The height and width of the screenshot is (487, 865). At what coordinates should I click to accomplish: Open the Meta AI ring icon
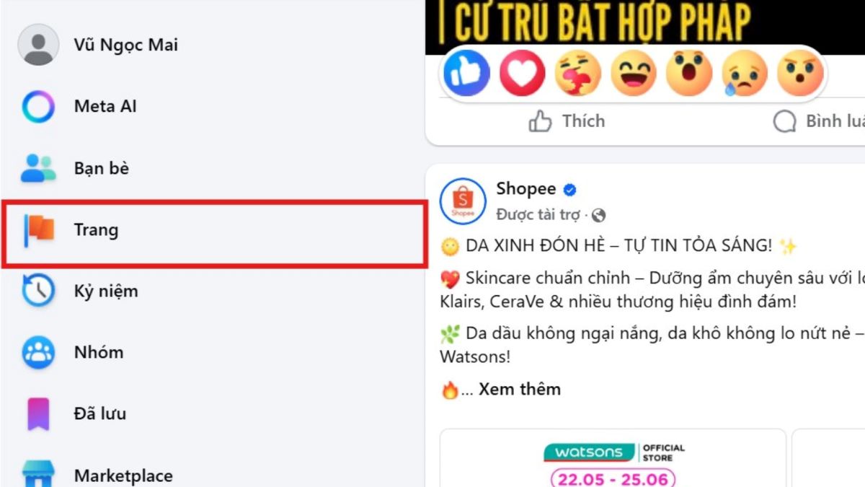pyautogui.click(x=38, y=107)
